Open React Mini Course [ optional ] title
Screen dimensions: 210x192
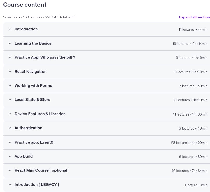[42, 170]
